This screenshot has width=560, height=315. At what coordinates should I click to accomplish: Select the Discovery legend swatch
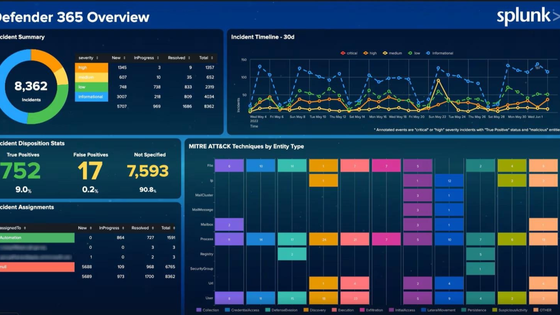(306, 310)
